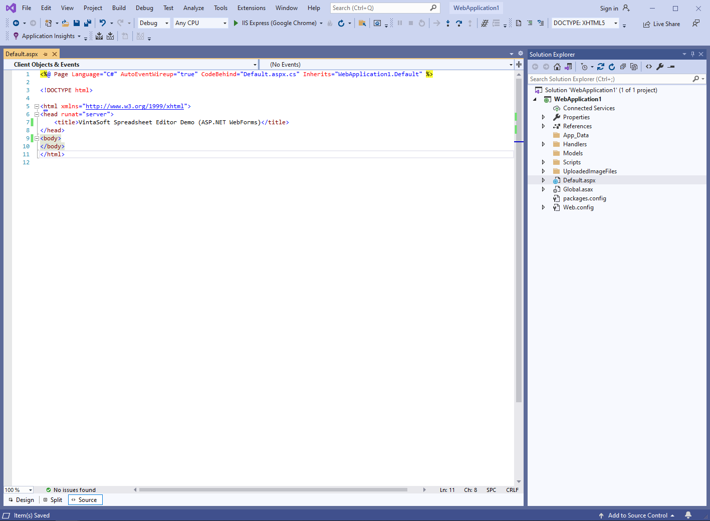Undo the last action
Image resolution: width=710 pixels, height=521 pixels.
pos(103,23)
